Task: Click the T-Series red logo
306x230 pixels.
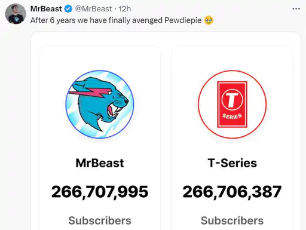Action: (x=232, y=104)
